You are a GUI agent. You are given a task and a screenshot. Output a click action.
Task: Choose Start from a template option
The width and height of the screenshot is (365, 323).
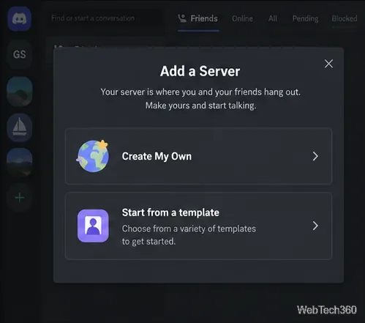point(198,226)
